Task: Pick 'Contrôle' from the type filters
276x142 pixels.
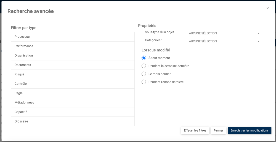Action: (73, 84)
